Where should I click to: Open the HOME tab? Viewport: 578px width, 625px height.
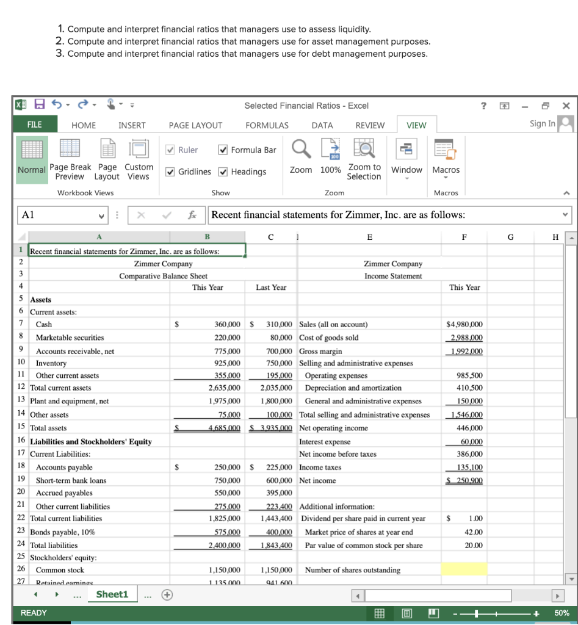pyautogui.click(x=84, y=125)
